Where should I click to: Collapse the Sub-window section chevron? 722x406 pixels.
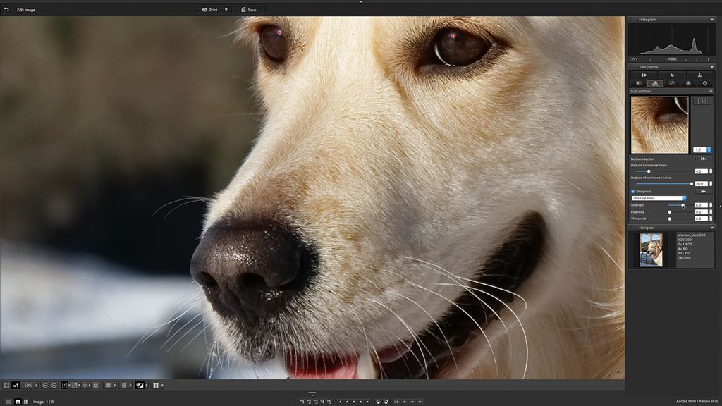coord(712,90)
